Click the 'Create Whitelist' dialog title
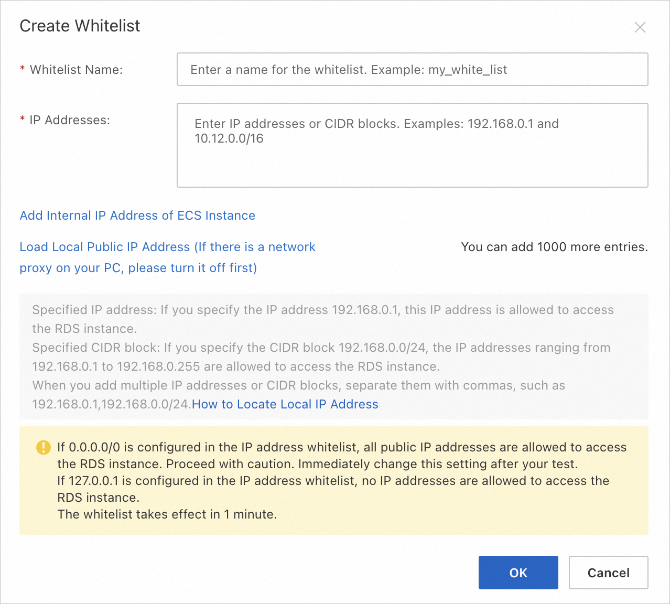670x604 pixels. (80, 26)
